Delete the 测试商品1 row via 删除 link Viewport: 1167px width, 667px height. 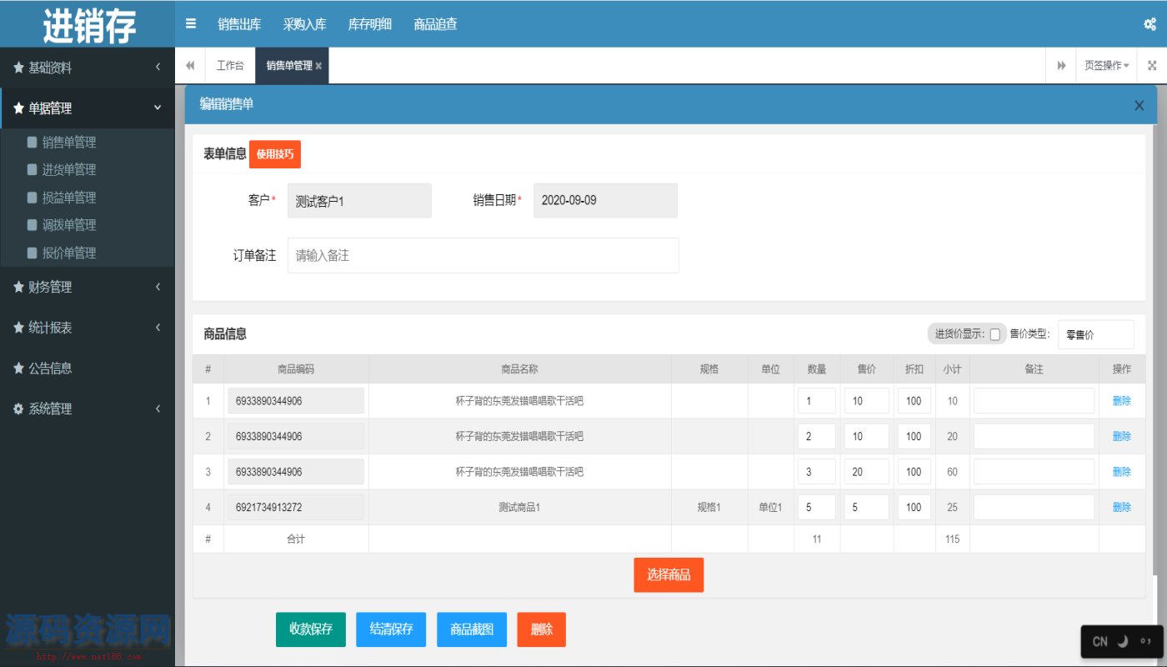(x=1121, y=507)
